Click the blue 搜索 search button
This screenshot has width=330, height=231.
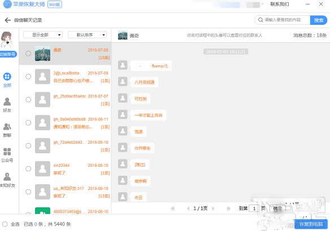point(319,20)
